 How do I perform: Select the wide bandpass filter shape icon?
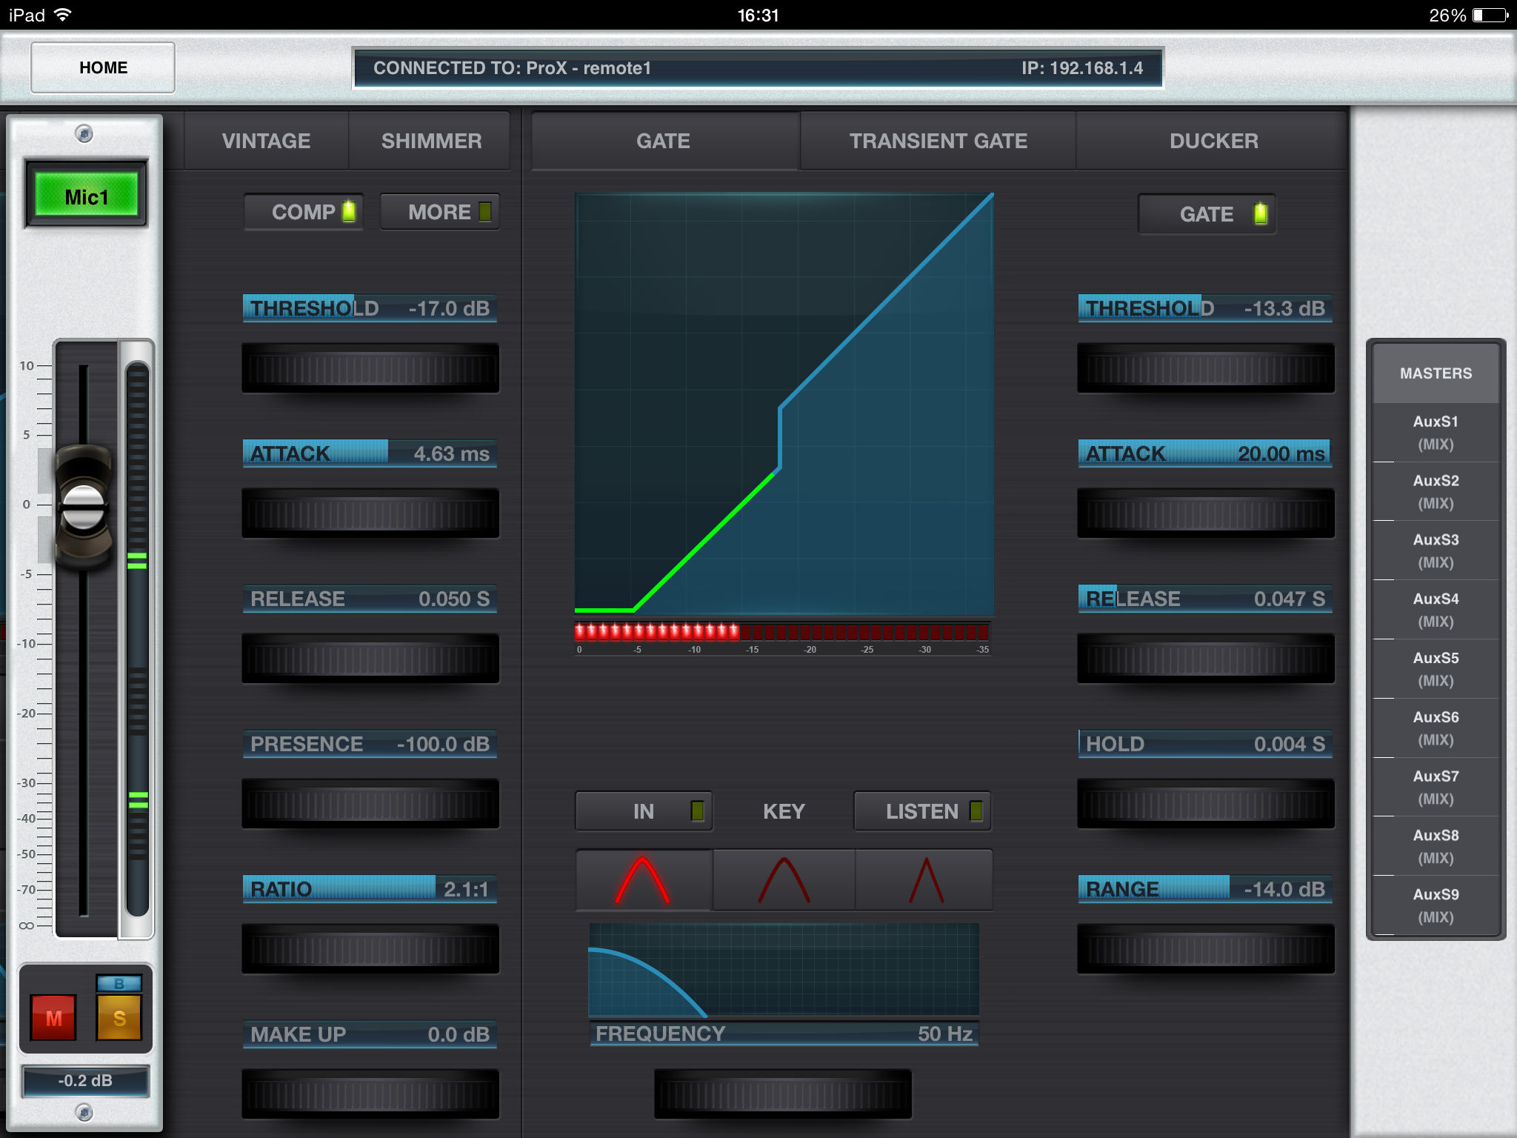coord(643,880)
